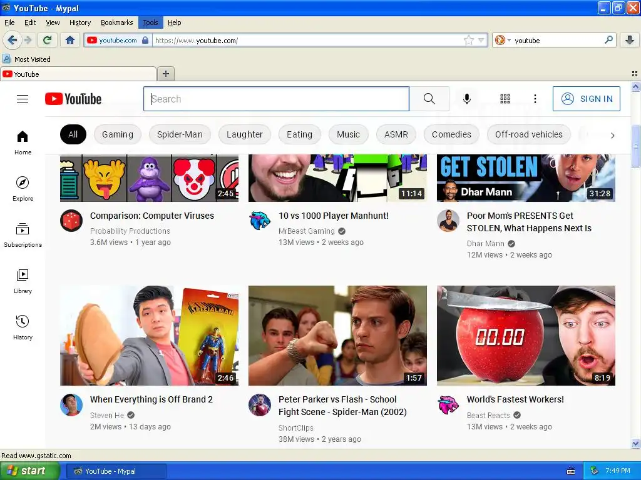Select the ASMR filter chip
This screenshot has height=480, width=641.
pos(396,134)
